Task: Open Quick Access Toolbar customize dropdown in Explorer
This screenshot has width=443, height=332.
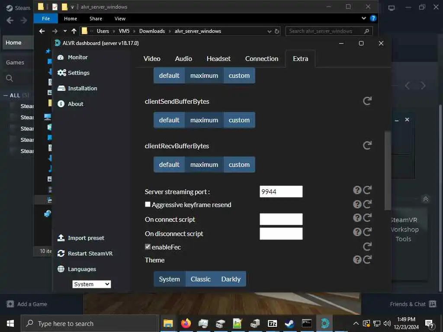Action: [x=72, y=7]
